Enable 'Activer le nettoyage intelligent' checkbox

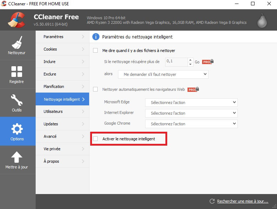(96, 139)
